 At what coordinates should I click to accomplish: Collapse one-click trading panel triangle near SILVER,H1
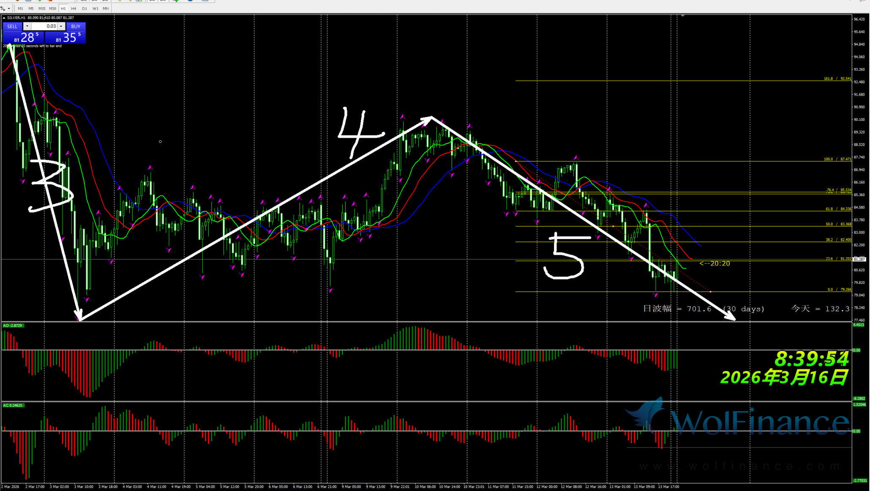[4, 18]
